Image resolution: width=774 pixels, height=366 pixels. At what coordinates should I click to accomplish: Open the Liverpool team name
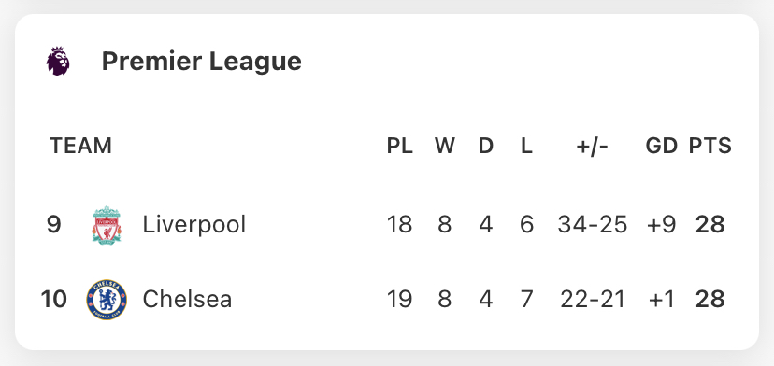[194, 225]
